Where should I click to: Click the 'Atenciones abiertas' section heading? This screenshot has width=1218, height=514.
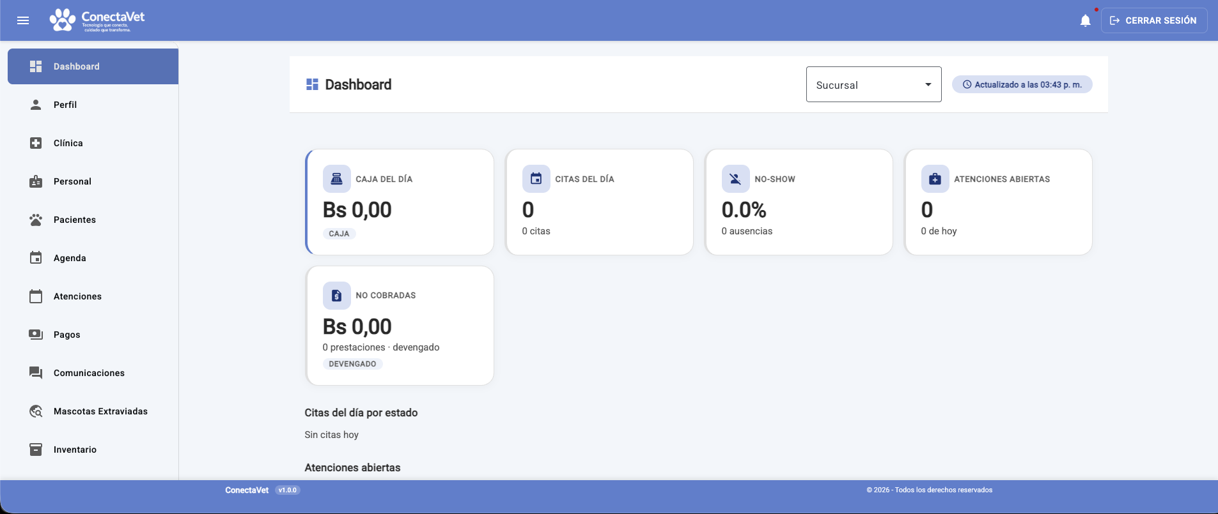[x=352, y=467]
